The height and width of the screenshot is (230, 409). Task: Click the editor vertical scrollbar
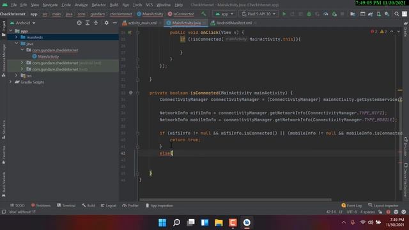pyautogui.click(x=400, y=145)
